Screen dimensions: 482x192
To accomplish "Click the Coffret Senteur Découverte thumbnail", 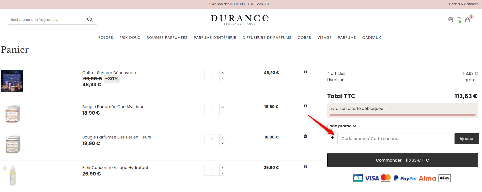I will pyautogui.click(x=12, y=81).
